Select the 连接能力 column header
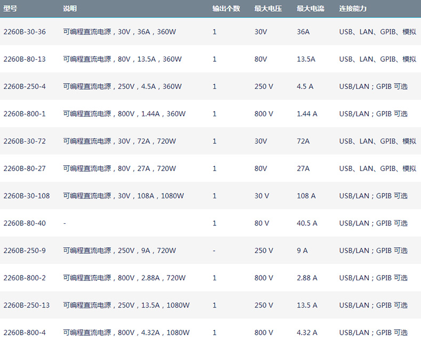 (353, 9)
